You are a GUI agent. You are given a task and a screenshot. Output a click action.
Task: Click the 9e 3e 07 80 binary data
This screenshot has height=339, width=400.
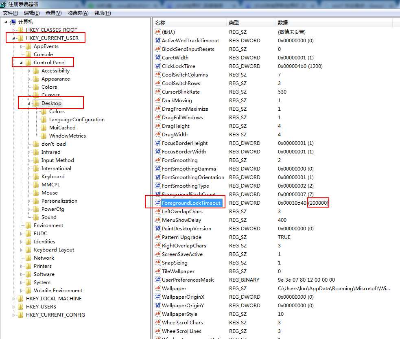[x=306, y=280]
